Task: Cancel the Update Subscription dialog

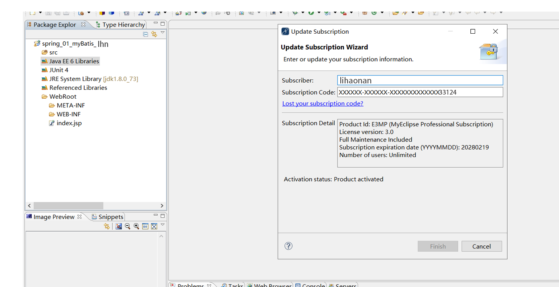Action: pos(482,246)
